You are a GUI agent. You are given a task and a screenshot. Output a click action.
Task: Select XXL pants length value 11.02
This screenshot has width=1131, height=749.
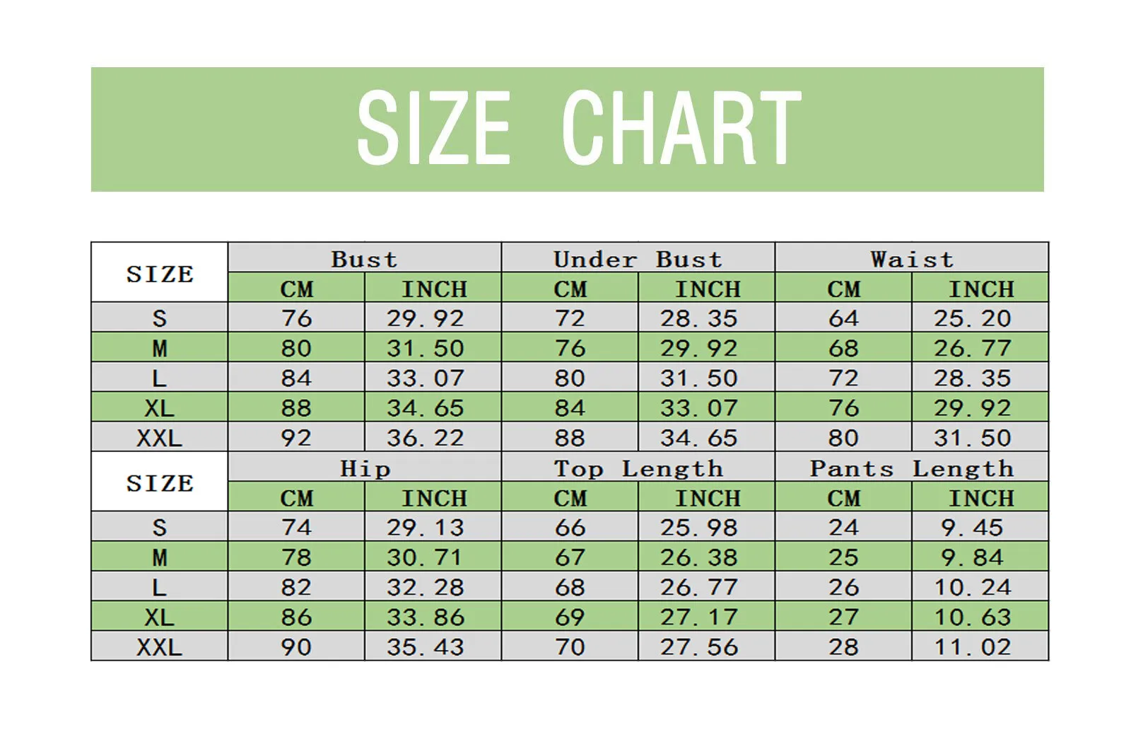(x=973, y=646)
